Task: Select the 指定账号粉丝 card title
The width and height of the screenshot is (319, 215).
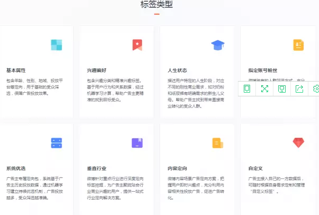Action: tap(263, 70)
